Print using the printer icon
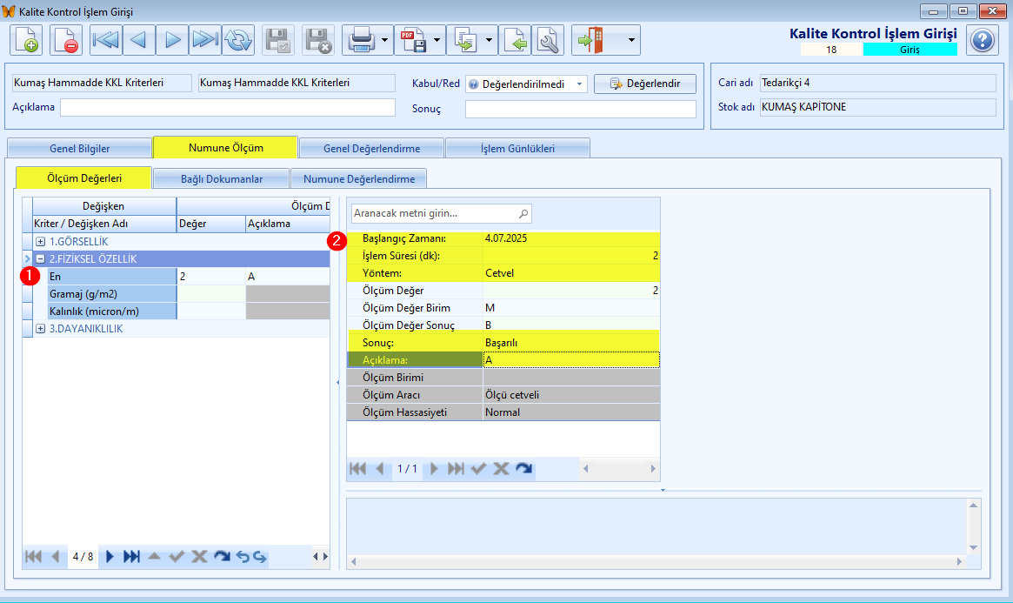The width and height of the screenshot is (1013, 603). (x=361, y=40)
